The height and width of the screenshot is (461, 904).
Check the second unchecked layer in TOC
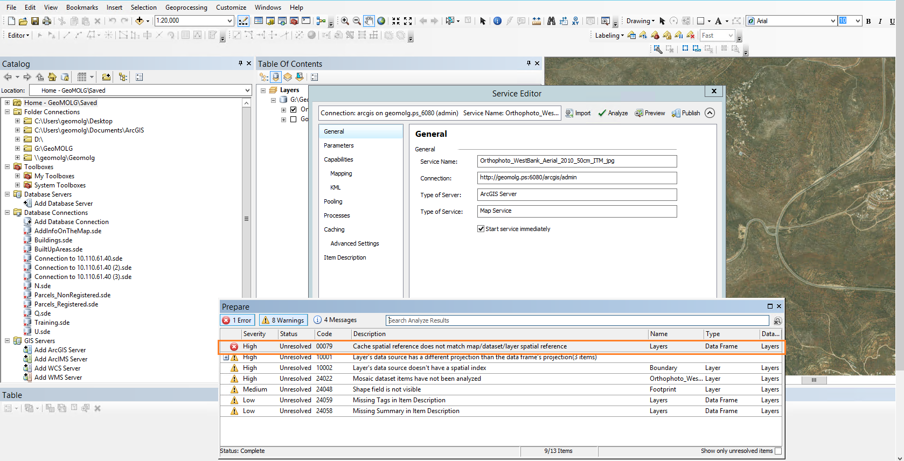294,119
